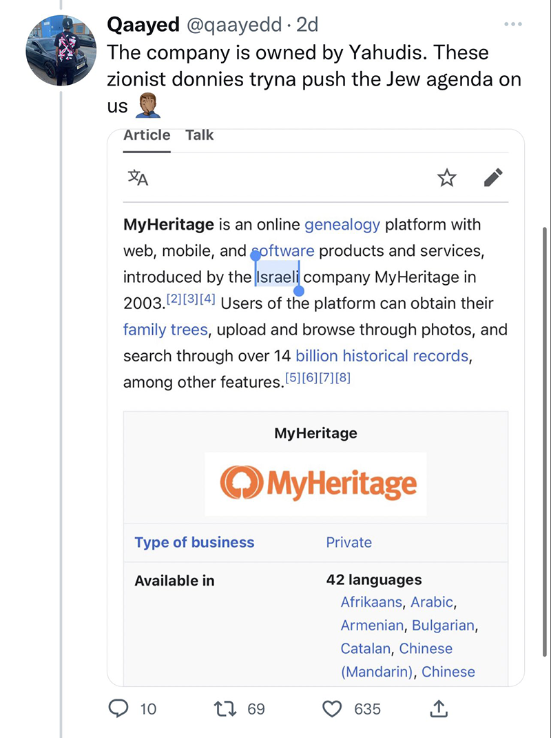The width and height of the screenshot is (551, 738).
Task: Retweet using the arrows icon
Action: point(225,708)
